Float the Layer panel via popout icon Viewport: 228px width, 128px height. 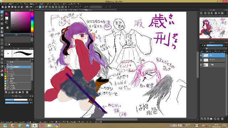[224, 42]
